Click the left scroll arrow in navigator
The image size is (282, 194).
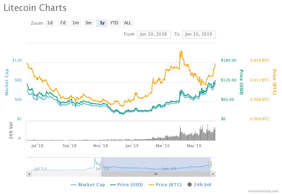29,174
